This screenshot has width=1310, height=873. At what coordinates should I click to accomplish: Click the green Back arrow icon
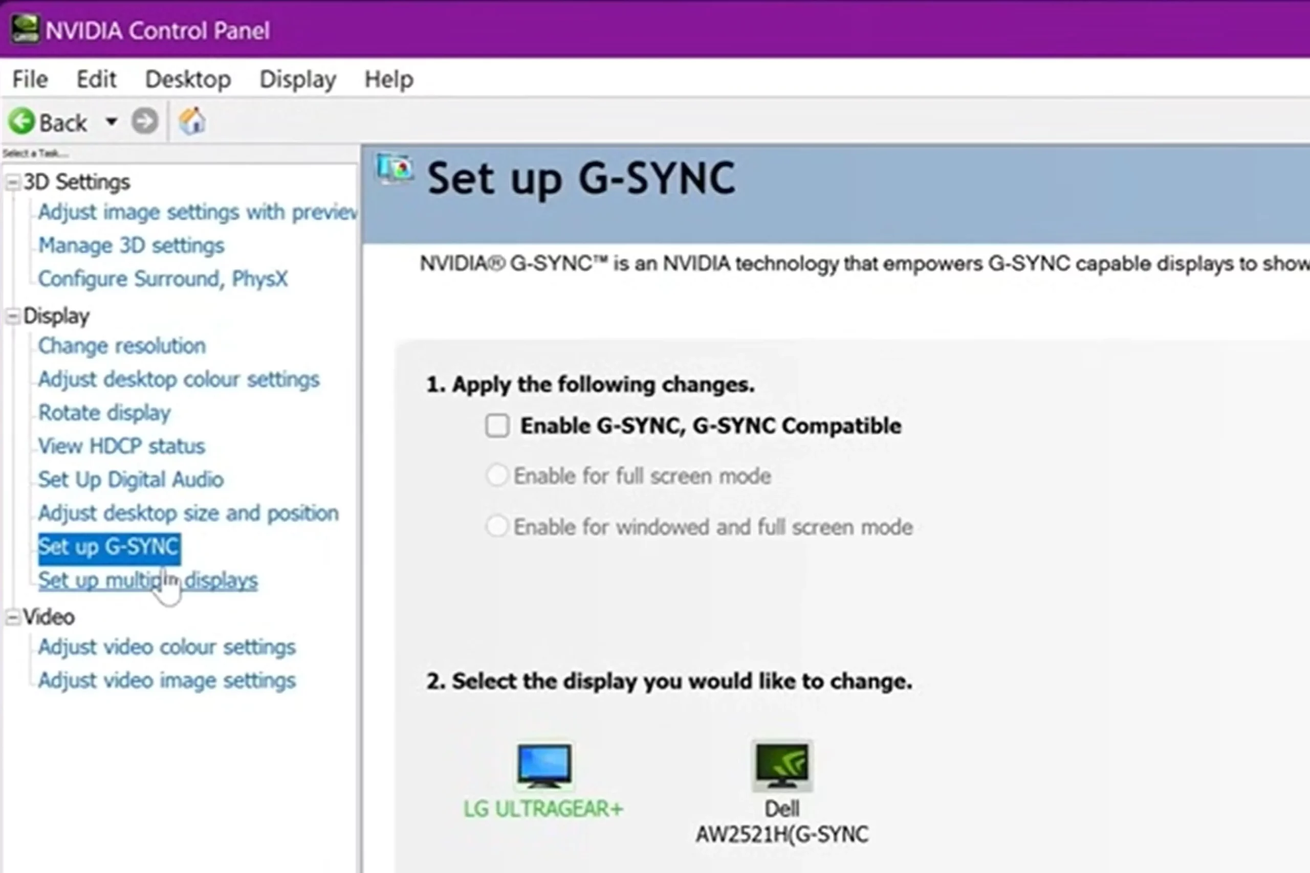[21, 121]
